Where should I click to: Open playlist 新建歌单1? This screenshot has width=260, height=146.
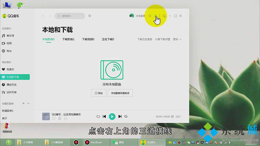(x=8, y=111)
